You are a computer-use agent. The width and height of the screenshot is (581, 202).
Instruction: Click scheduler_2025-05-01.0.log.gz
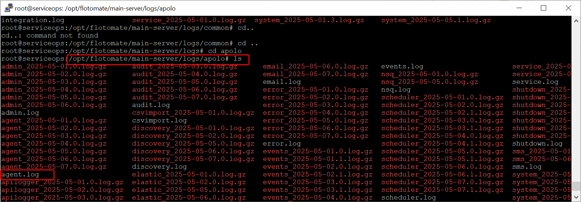pyautogui.click(x=442, y=97)
